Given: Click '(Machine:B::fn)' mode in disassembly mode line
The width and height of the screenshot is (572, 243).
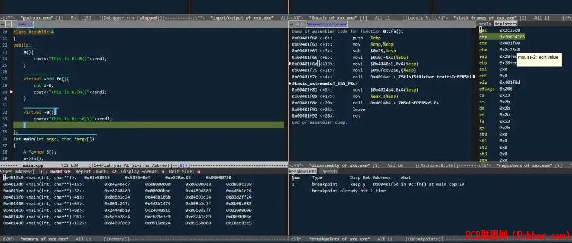Looking at the screenshot, I should click(x=437, y=165).
